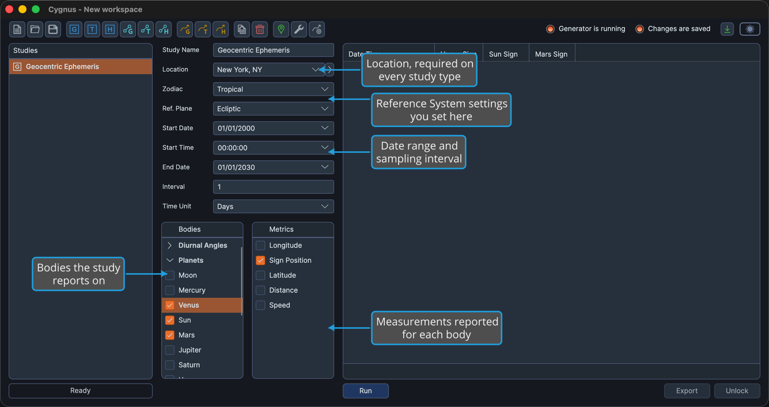The height and width of the screenshot is (407, 769).
Task: Open the Time Unit dropdown set to Days
Action: pos(273,206)
